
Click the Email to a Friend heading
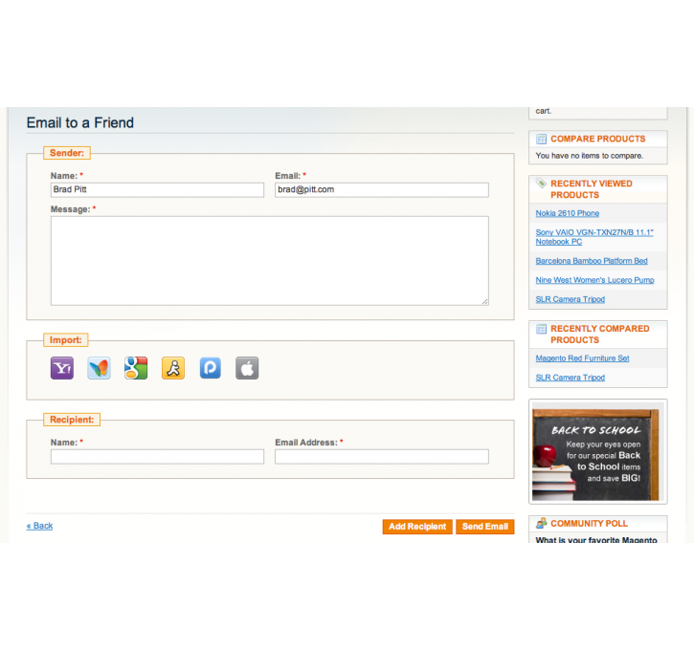80,122
